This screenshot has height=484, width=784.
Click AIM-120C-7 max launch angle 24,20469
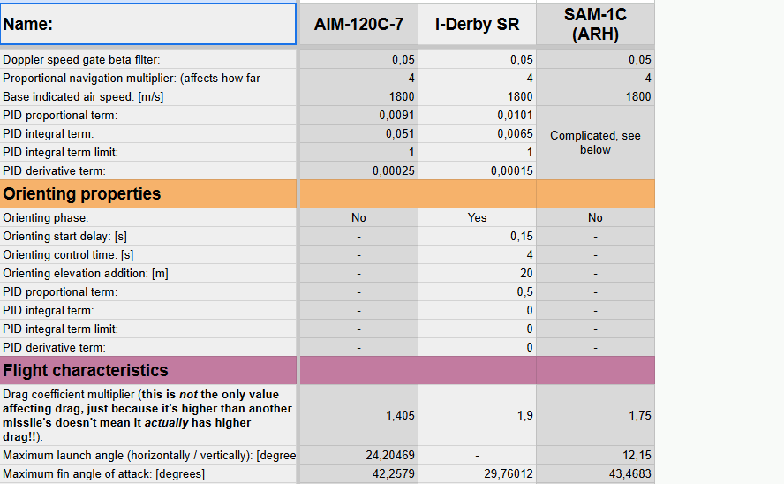358,455
